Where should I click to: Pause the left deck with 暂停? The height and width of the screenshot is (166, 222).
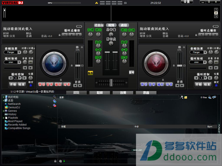click(50, 84)
